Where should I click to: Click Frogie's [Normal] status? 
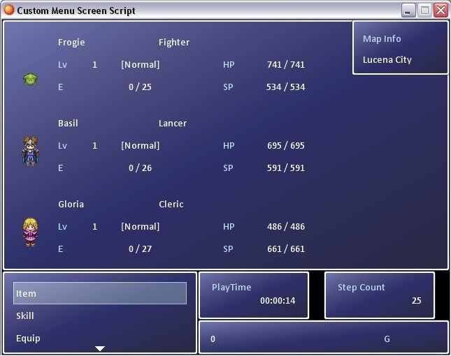(140, 65)
